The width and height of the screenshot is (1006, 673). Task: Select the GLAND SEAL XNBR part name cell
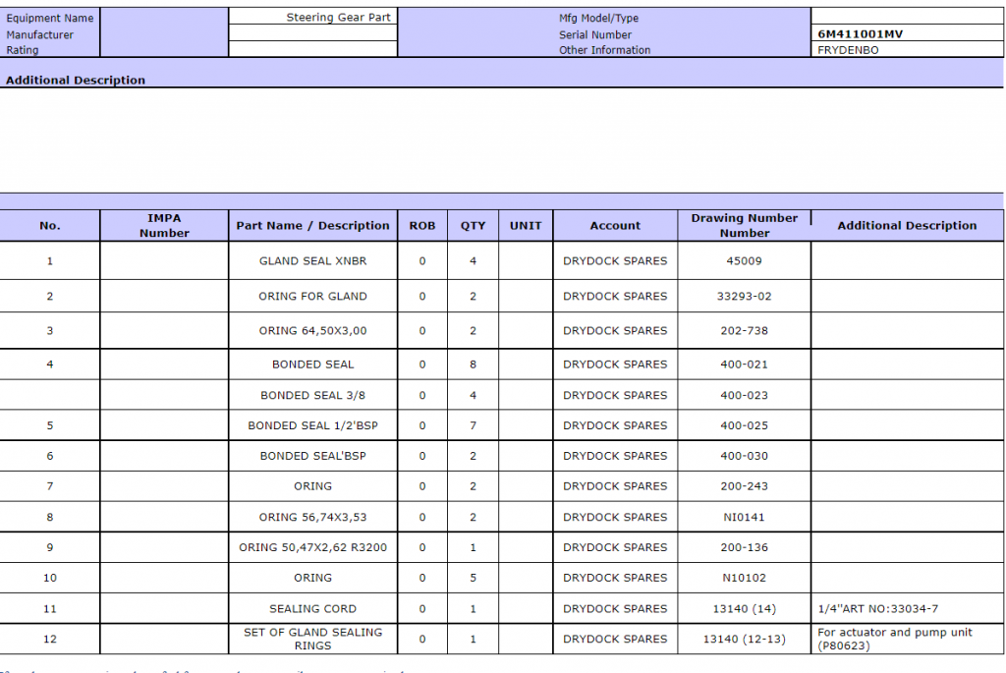tap(312, 261)
